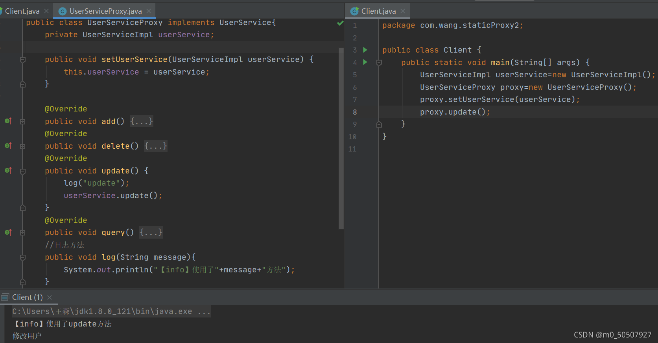Expand the folded add() method

(23, 122)
